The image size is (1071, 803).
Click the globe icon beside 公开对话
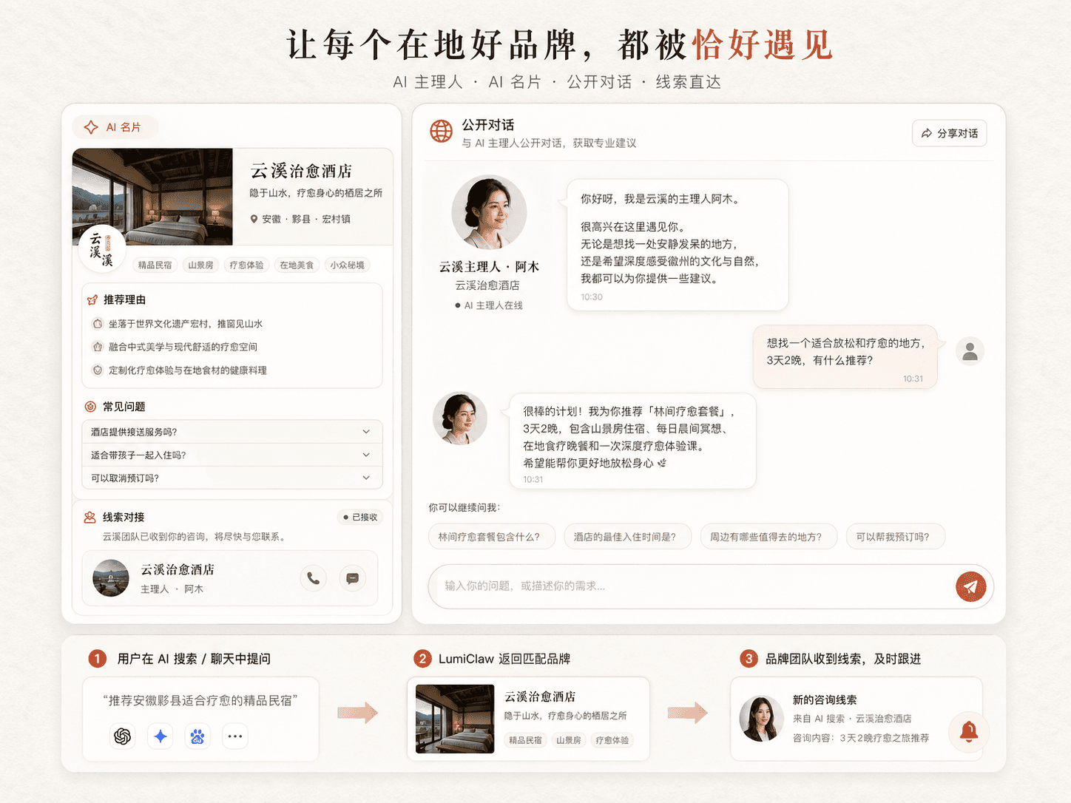click(x=442, y=132)
